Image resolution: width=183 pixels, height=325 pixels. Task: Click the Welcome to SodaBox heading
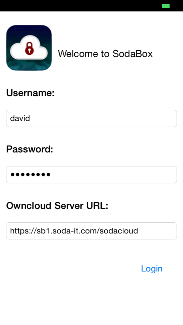(x=105, y=54)
